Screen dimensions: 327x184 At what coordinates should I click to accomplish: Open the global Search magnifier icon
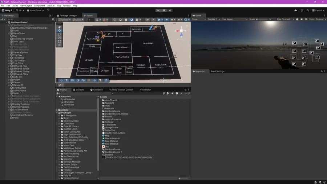[x=308, y=11]
